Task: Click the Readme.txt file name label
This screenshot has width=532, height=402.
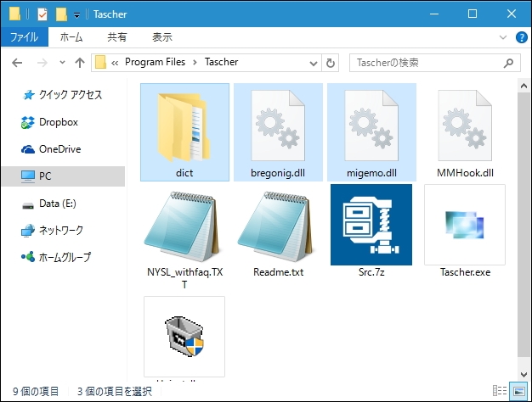Action: click(x=278, y=272)
